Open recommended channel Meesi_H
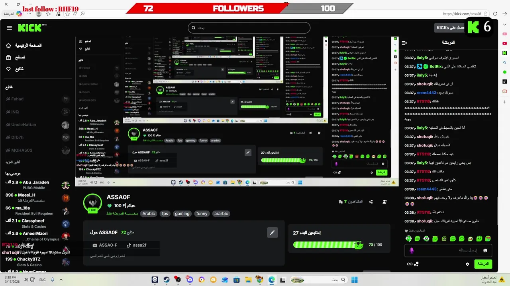510x286 pixels. click(38, 197)
